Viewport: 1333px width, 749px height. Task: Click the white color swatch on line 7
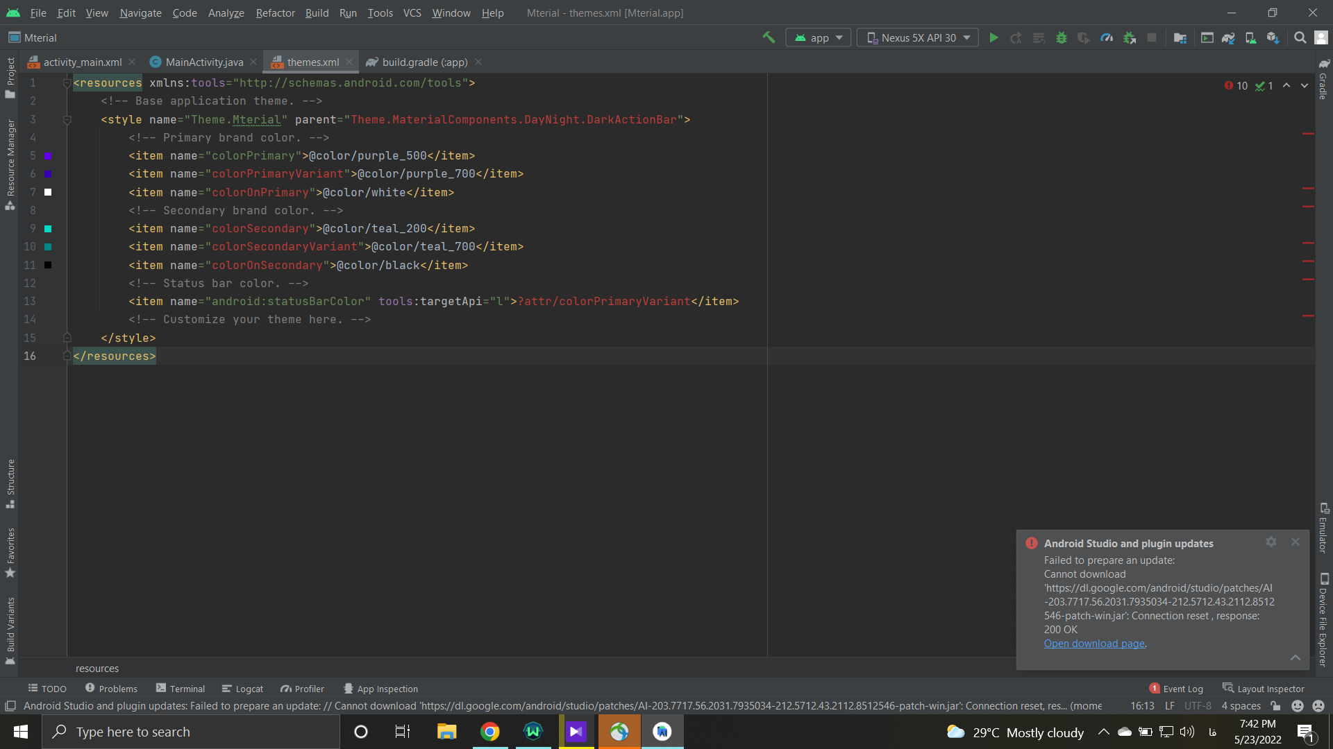pos(48,192)
